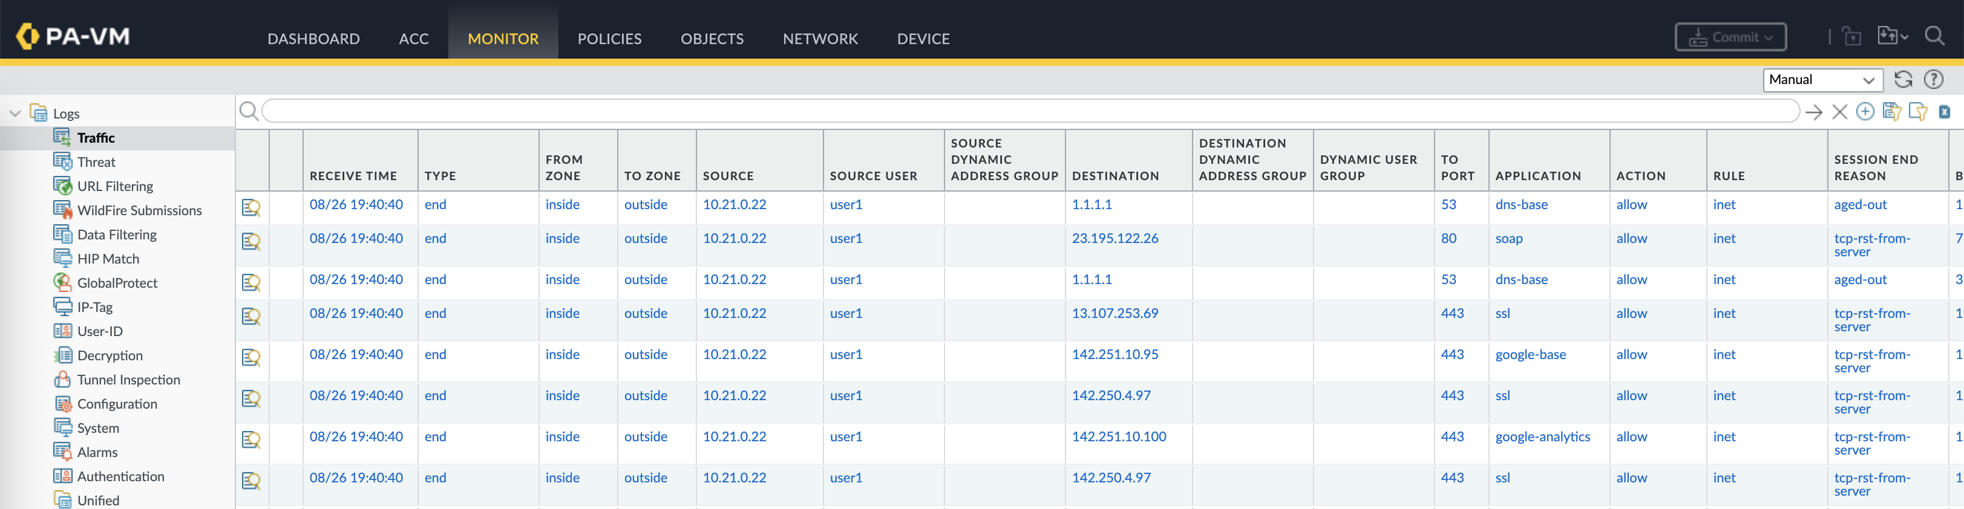Switch to the POLICIES tab
This screenshot has height=509, width=1964.
tap(609, 38)
